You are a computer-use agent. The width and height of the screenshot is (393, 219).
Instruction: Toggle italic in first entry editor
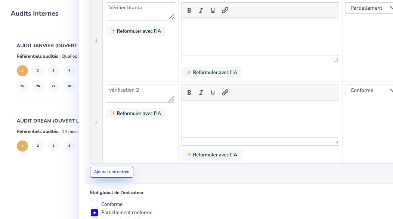(x=201, y=10)
